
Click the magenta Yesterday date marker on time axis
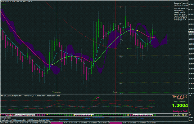point(57,123)
